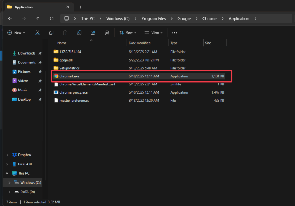295x206 pixels.
Task: Navigate back with the Back arrow
Action: pyautogui.click(x=10, y=18)
